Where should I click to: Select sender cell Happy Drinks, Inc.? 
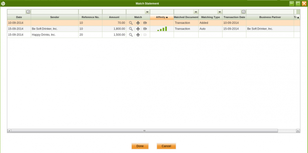point(55,35)
